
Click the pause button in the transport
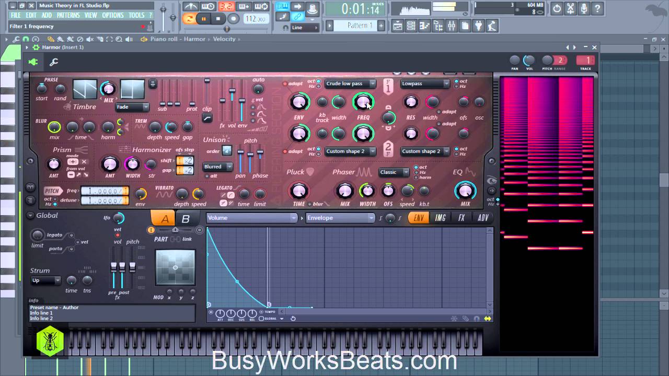point(203,19)
